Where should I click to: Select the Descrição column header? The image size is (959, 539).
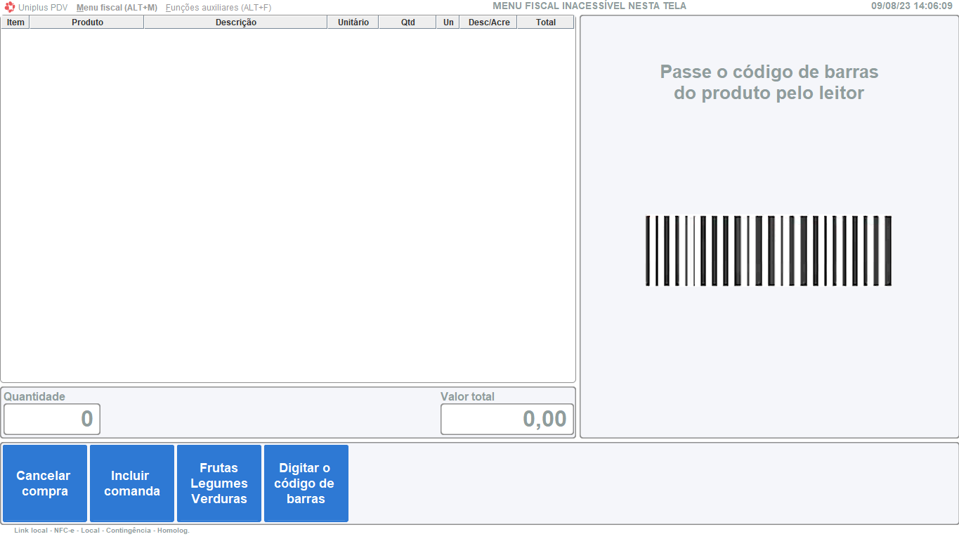pos(235,22)
